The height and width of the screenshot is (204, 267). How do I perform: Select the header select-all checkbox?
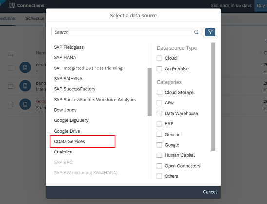coord(10,53)
